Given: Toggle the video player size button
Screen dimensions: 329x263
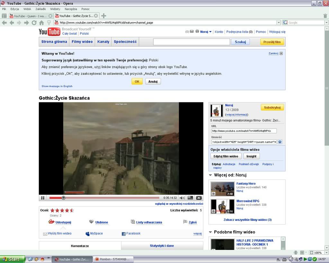Looking at the screenshot, I should [x=190, y=198].
